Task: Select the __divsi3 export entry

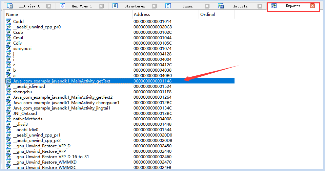Action: pos(21,124)
